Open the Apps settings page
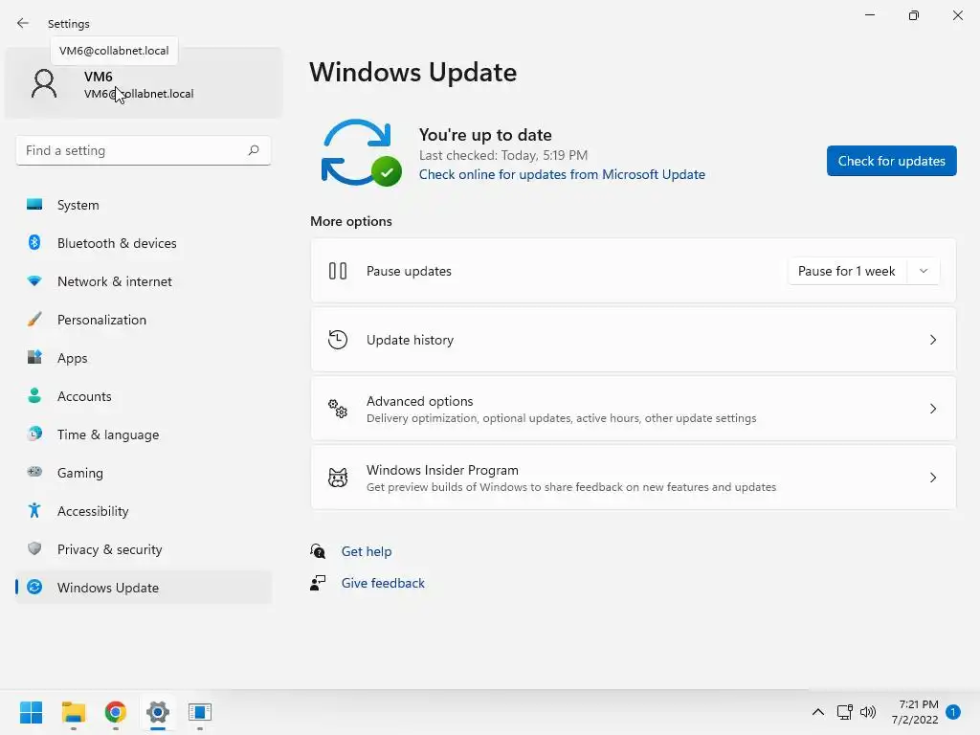The image size is (980, 735). click(x=144, y=358)
